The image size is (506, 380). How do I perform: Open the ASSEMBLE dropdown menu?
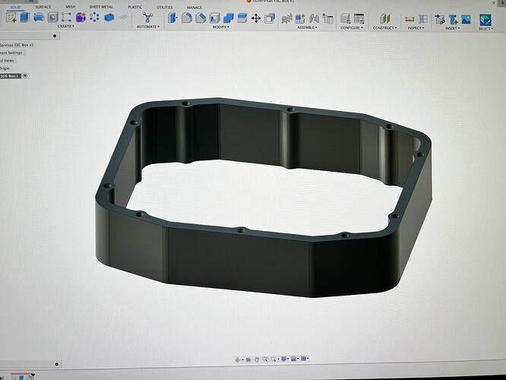tap(307, 27)
